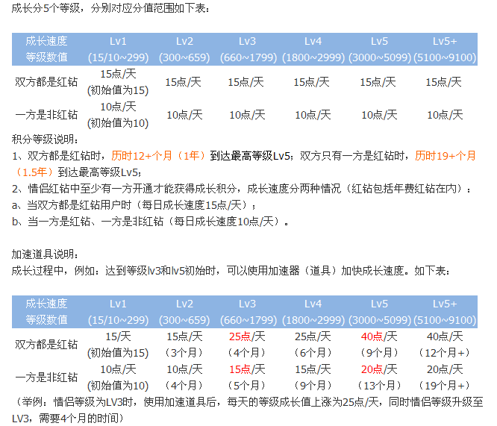Screen dimensions: 497x426
Task: Click the '25点/天（6个月）' cell under Lv4
Action: (x=313, y=345)
